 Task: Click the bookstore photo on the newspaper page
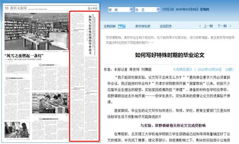pos(37,31)
